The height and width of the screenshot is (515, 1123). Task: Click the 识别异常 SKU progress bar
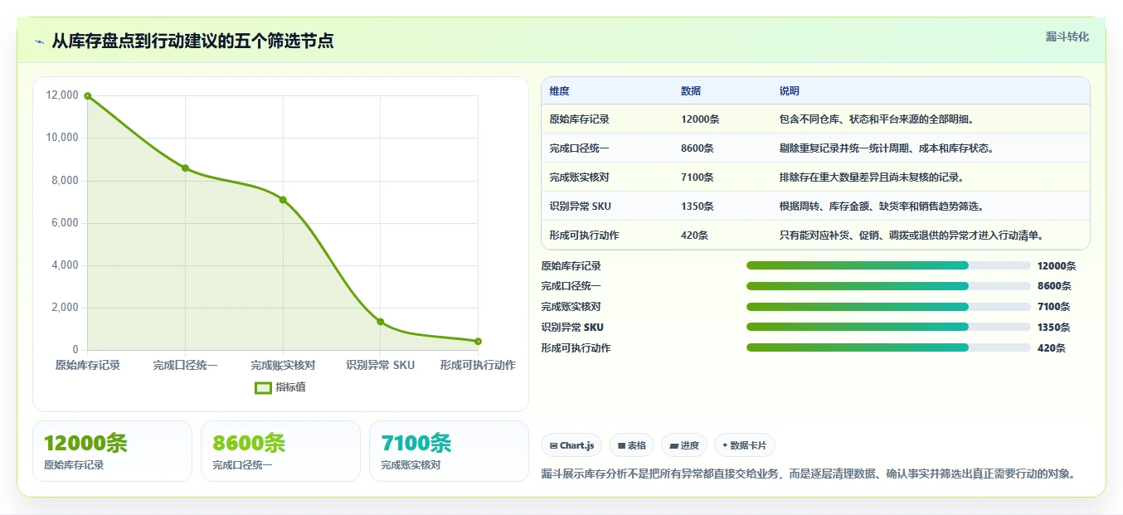888,327
